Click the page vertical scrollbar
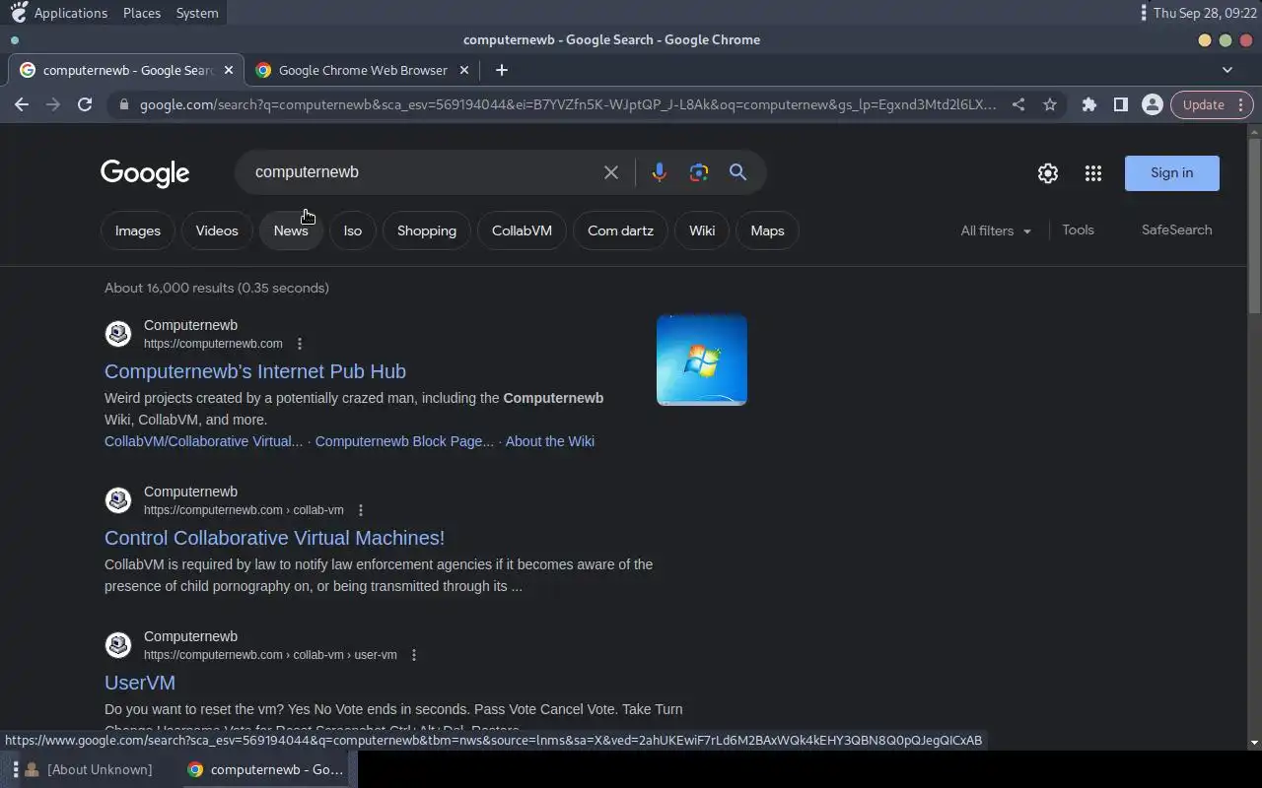 (1254, 227)
